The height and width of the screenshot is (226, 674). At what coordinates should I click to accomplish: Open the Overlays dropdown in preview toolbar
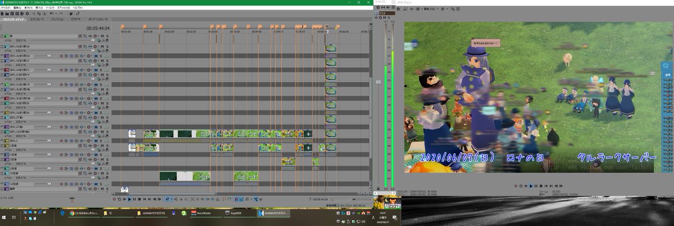pos(447,9)
